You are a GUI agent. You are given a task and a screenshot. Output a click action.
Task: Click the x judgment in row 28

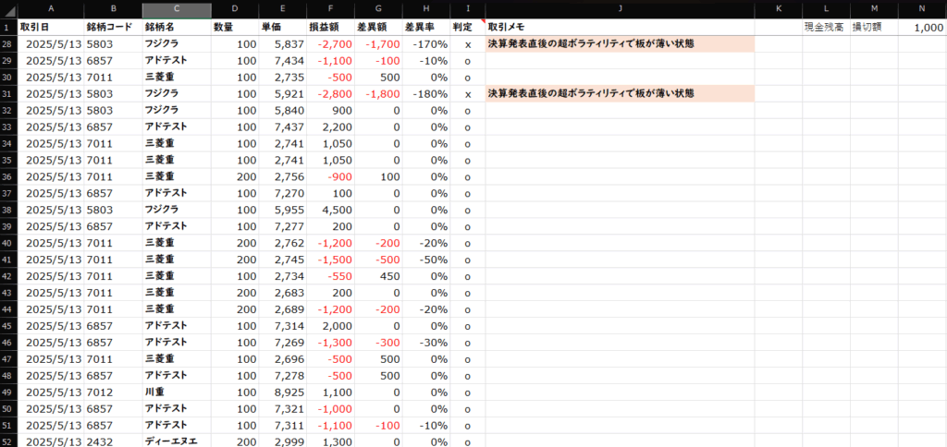(x=467, y=44)
